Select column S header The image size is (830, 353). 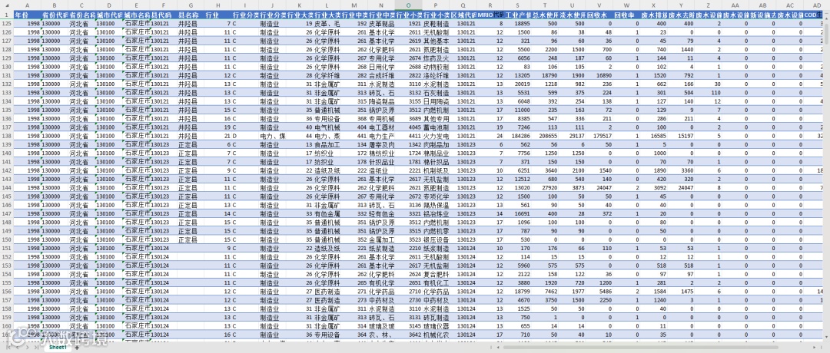[518, 5]
